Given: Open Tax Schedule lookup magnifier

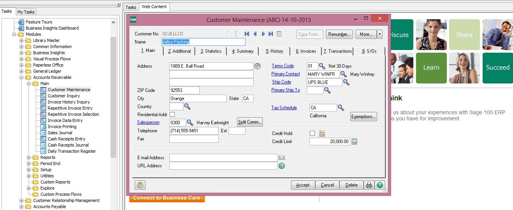Looking at the screenshot, I should pyautogui.click(x=341, y=108).
